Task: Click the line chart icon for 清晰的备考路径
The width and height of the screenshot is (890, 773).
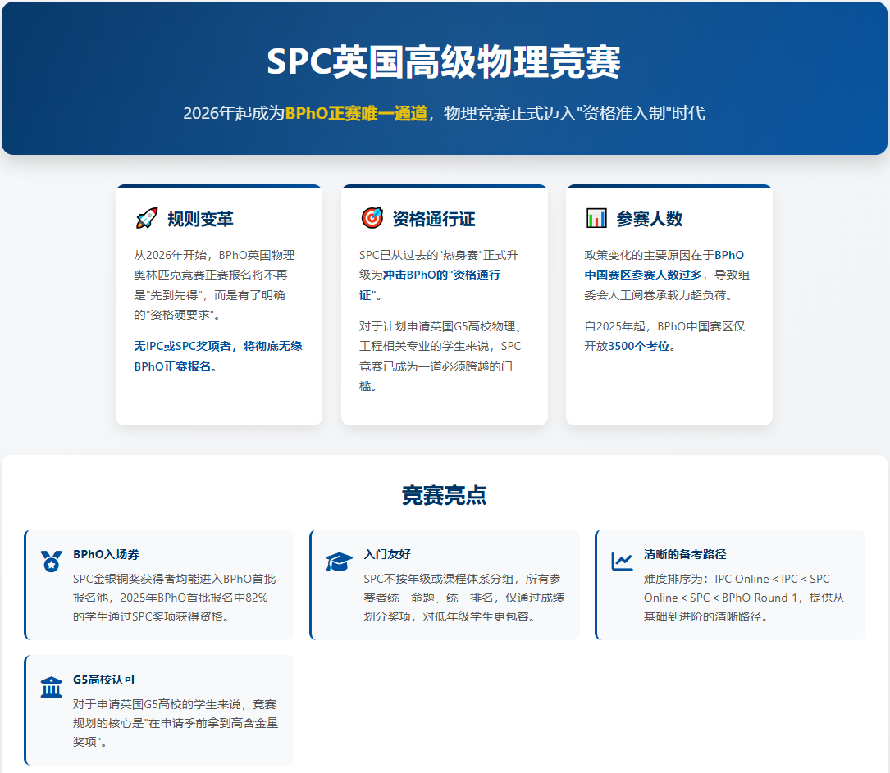Action: [x=622, y=562]
